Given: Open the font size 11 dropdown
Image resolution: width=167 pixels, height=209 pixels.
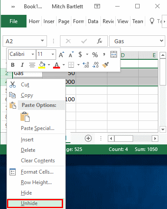Looking at the screenshot, I should 53,55.
